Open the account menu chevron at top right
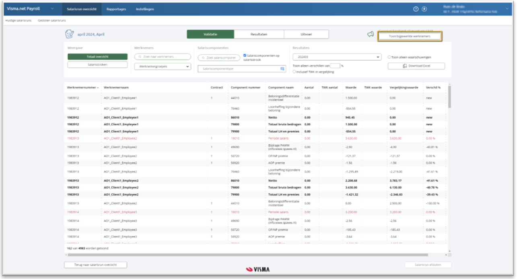517x279 pixels. (506, 8)
